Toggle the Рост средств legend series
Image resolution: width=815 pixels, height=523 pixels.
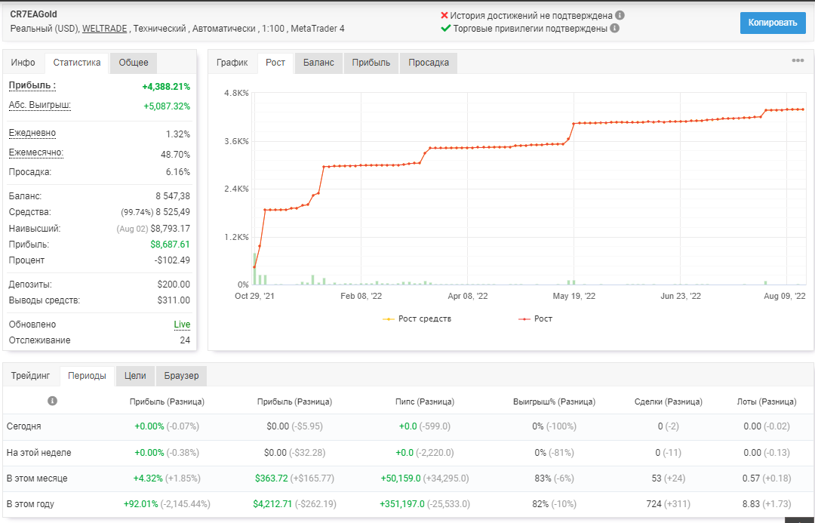pyautogui.click(x=417, y=318)
